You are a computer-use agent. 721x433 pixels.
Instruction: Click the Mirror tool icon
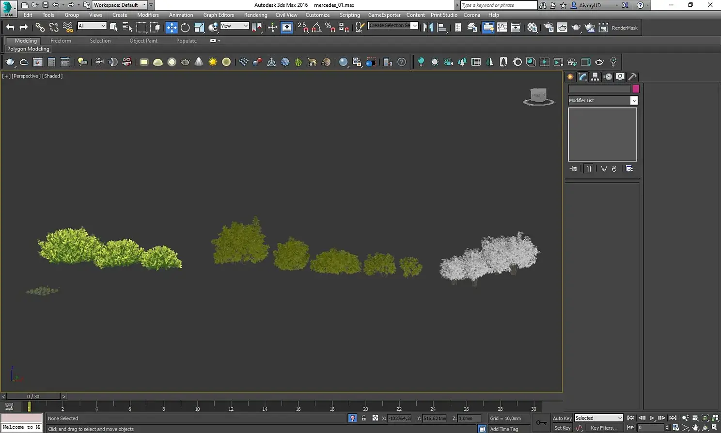pyautogui.click(x=428, y=28)
